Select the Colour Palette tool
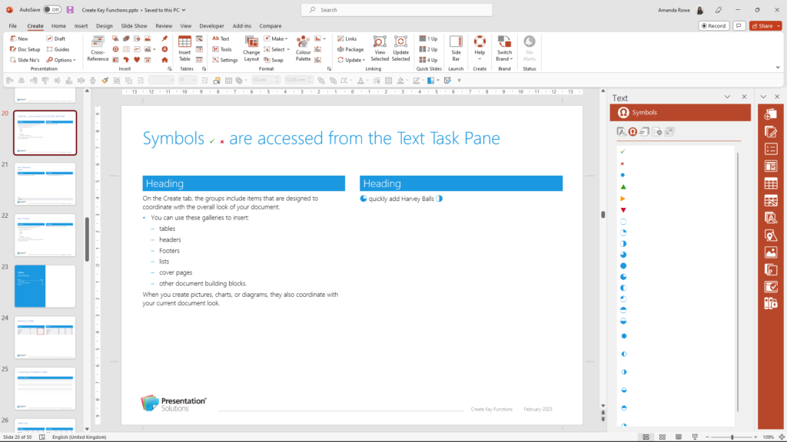 point(303,48)
